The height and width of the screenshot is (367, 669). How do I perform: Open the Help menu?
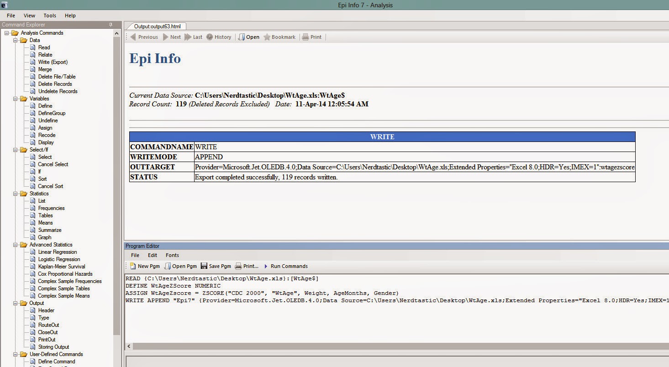[70, 16]
